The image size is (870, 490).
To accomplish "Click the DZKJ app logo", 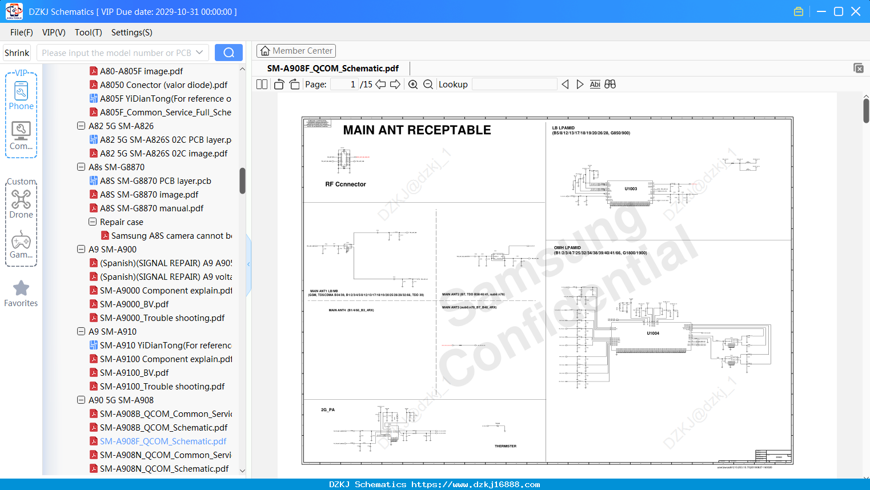I will coord(14,11).
